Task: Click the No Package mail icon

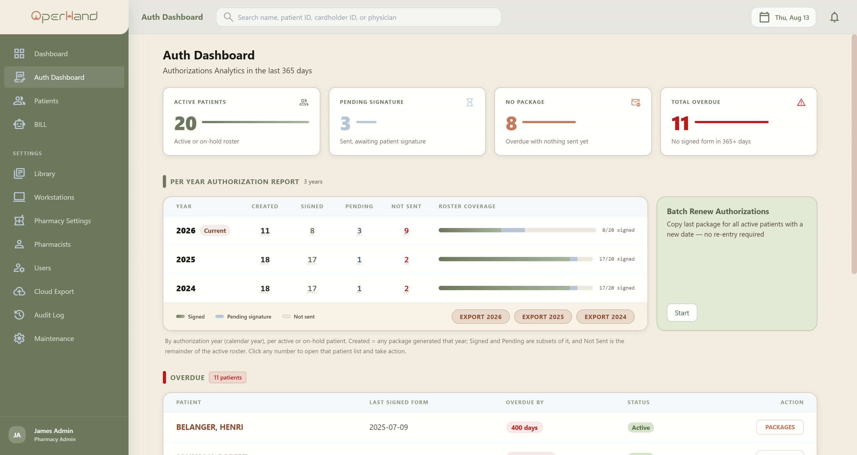Action: click(x=635, y=102)
